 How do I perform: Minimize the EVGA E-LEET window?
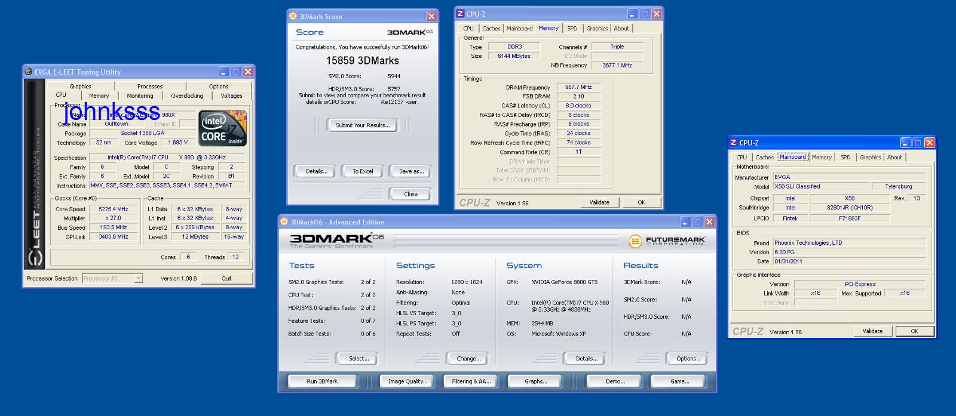pyautogui.click(x=224, y=72)
